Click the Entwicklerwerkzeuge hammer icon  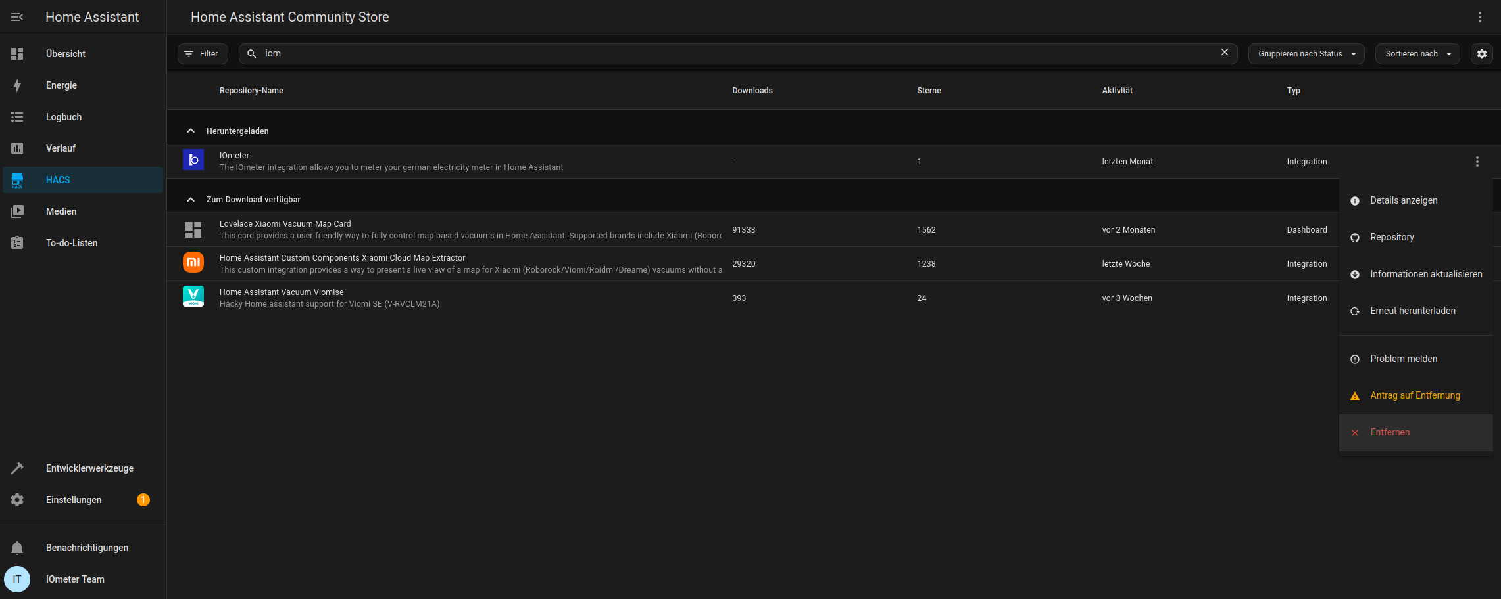coord(17,468)
